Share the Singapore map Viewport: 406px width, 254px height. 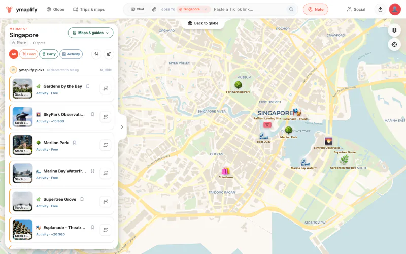[x=19, y=43]
